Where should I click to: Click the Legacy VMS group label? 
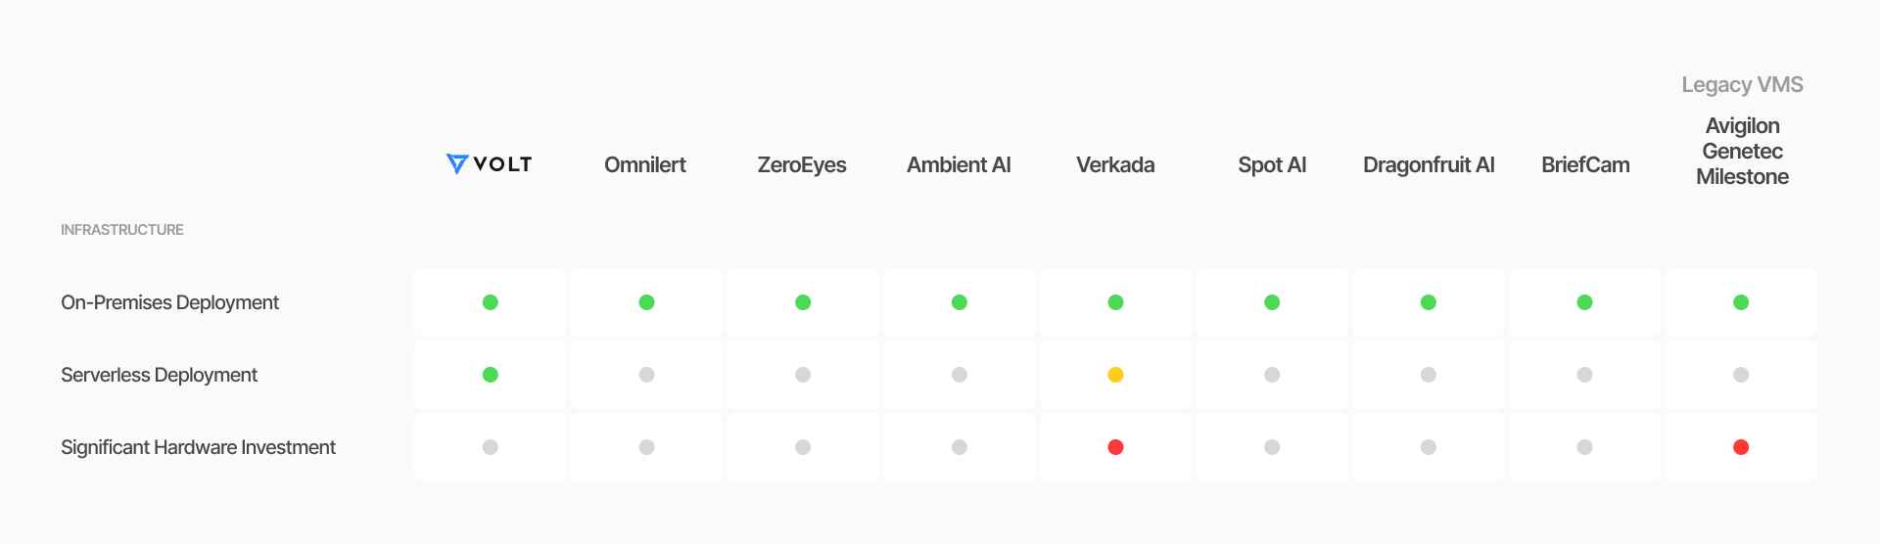1742,85
